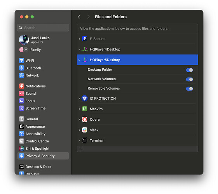This screenshot has width=218, height=194.
Task: Expand the F-Secure row chevron
Action: pos(79,39)
